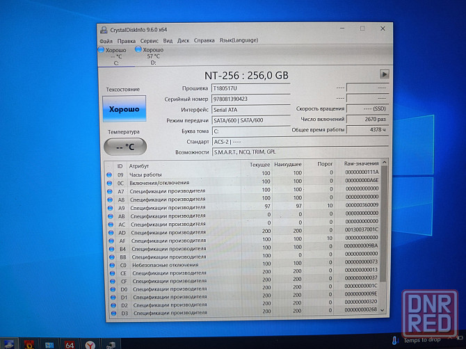Click the status dot for attribute A9
This screenshot has height=349, width=466.
coord(111,208)
